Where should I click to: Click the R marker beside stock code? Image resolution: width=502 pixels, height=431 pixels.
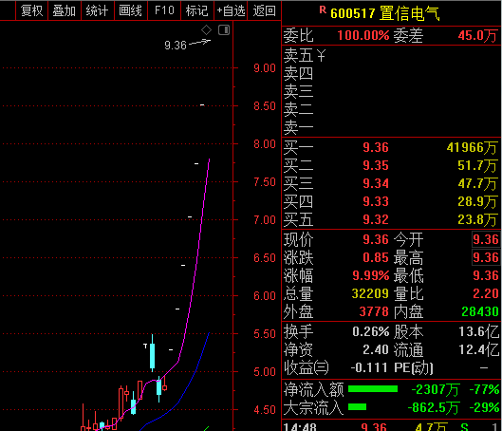323,10
